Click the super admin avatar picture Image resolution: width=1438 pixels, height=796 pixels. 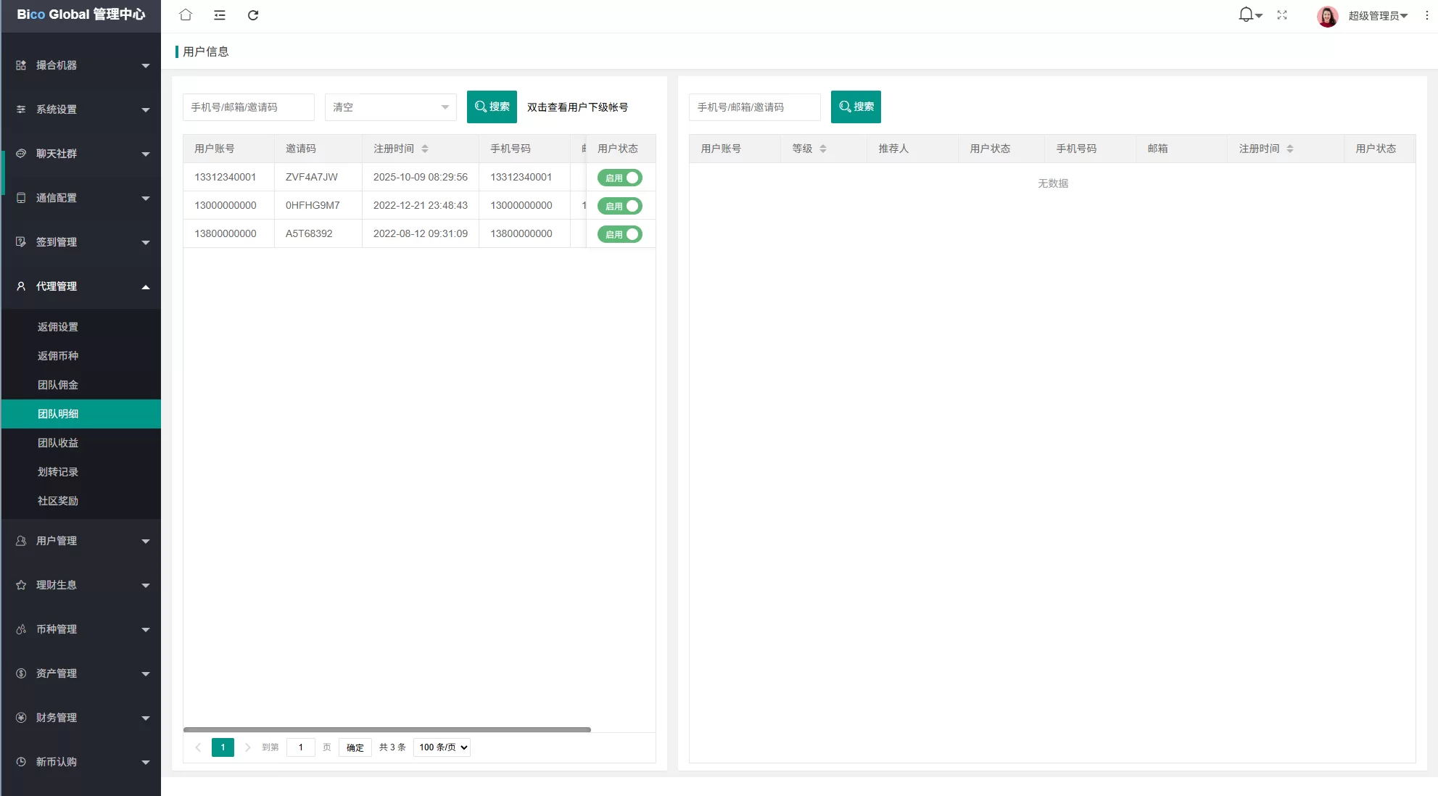pyautogui.click(x=1327, y=16)
